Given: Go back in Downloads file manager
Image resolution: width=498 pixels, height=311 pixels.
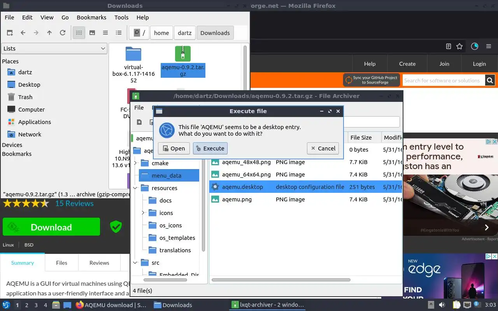Looking at the screenshot, I should 23,33.
